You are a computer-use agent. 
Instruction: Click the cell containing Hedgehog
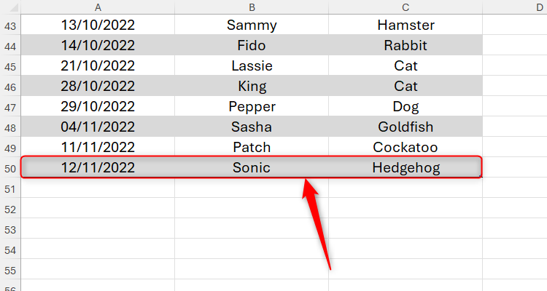(x=406, y=167)
